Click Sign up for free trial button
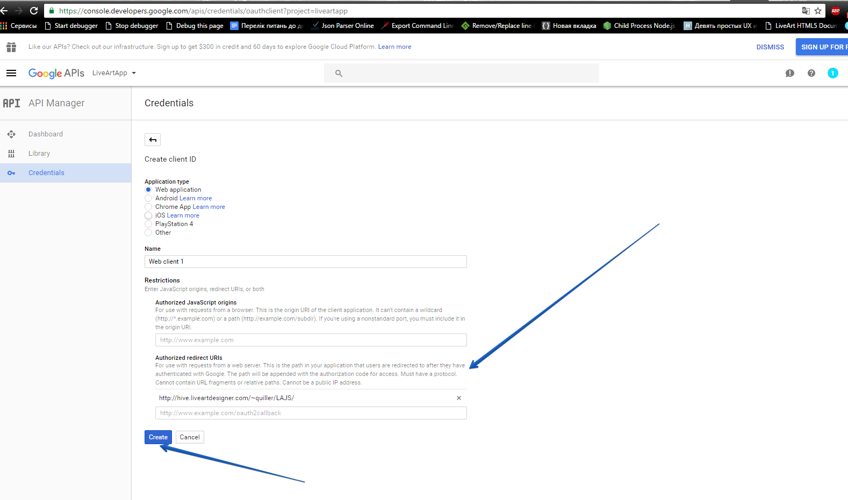The image size is (848, 500). coord(822,47)
